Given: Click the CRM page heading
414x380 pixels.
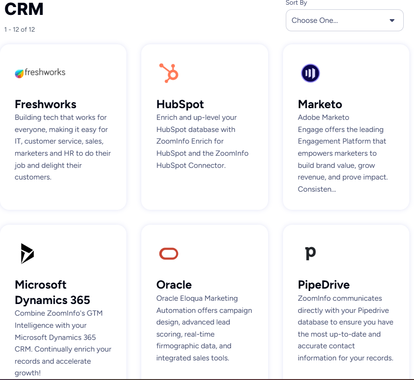Looking at the screenshot, I should tap(24, 9).
